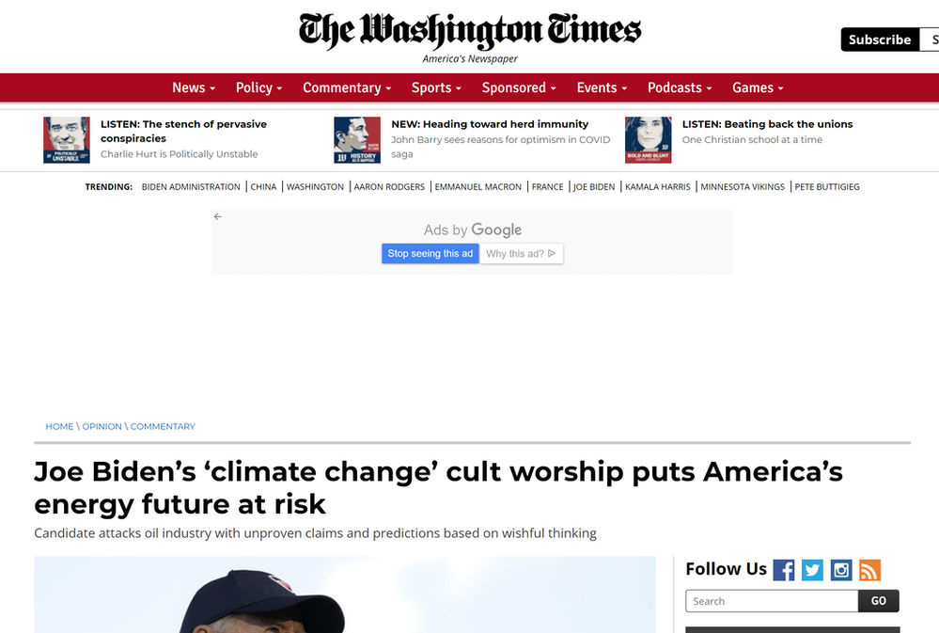The image size is (939, 633).
Task: Open the Instagram follow icon
Action: (x=841, y=570)
